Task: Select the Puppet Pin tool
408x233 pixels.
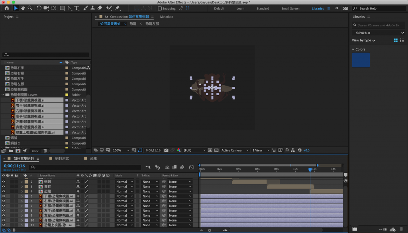Action: (118, 8)
